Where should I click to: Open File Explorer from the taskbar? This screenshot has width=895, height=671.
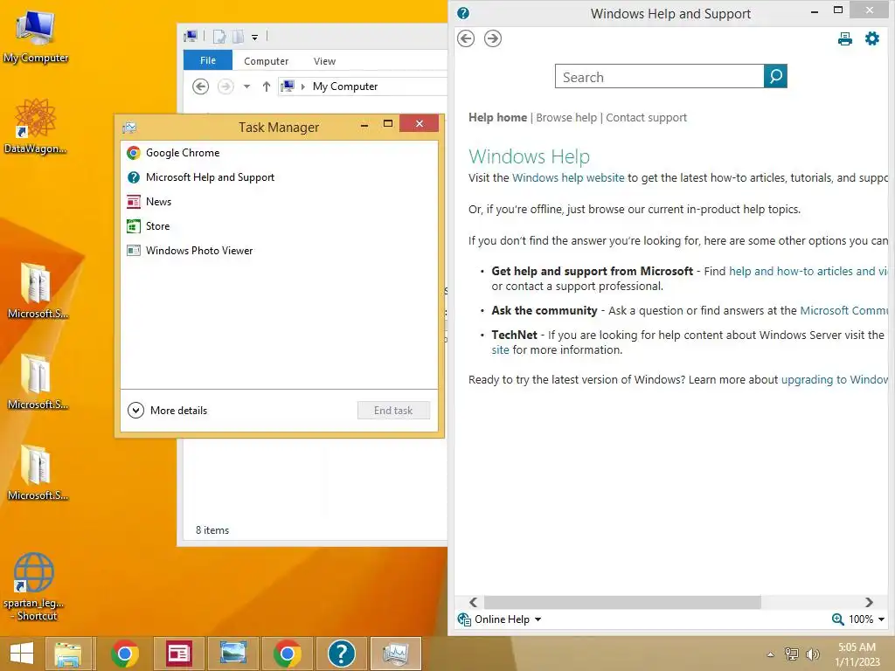[x=68, y=654]
